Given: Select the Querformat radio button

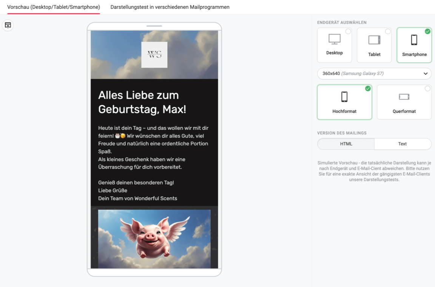Looking at the screenshot, I should (x=427, y=89).
